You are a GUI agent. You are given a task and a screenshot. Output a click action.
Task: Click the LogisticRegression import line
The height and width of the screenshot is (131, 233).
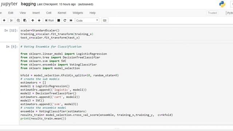tap(64, 54)
